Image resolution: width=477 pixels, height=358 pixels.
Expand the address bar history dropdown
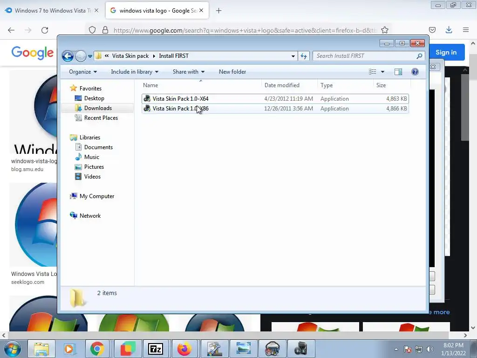click(x=293, y=56)
